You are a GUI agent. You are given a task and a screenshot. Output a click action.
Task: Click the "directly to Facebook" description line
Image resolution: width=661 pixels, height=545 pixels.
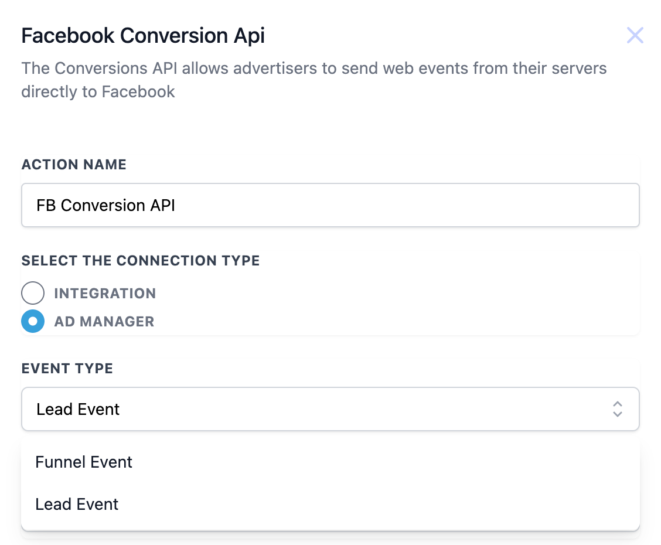pyautogui.click(x=98, y=92)
